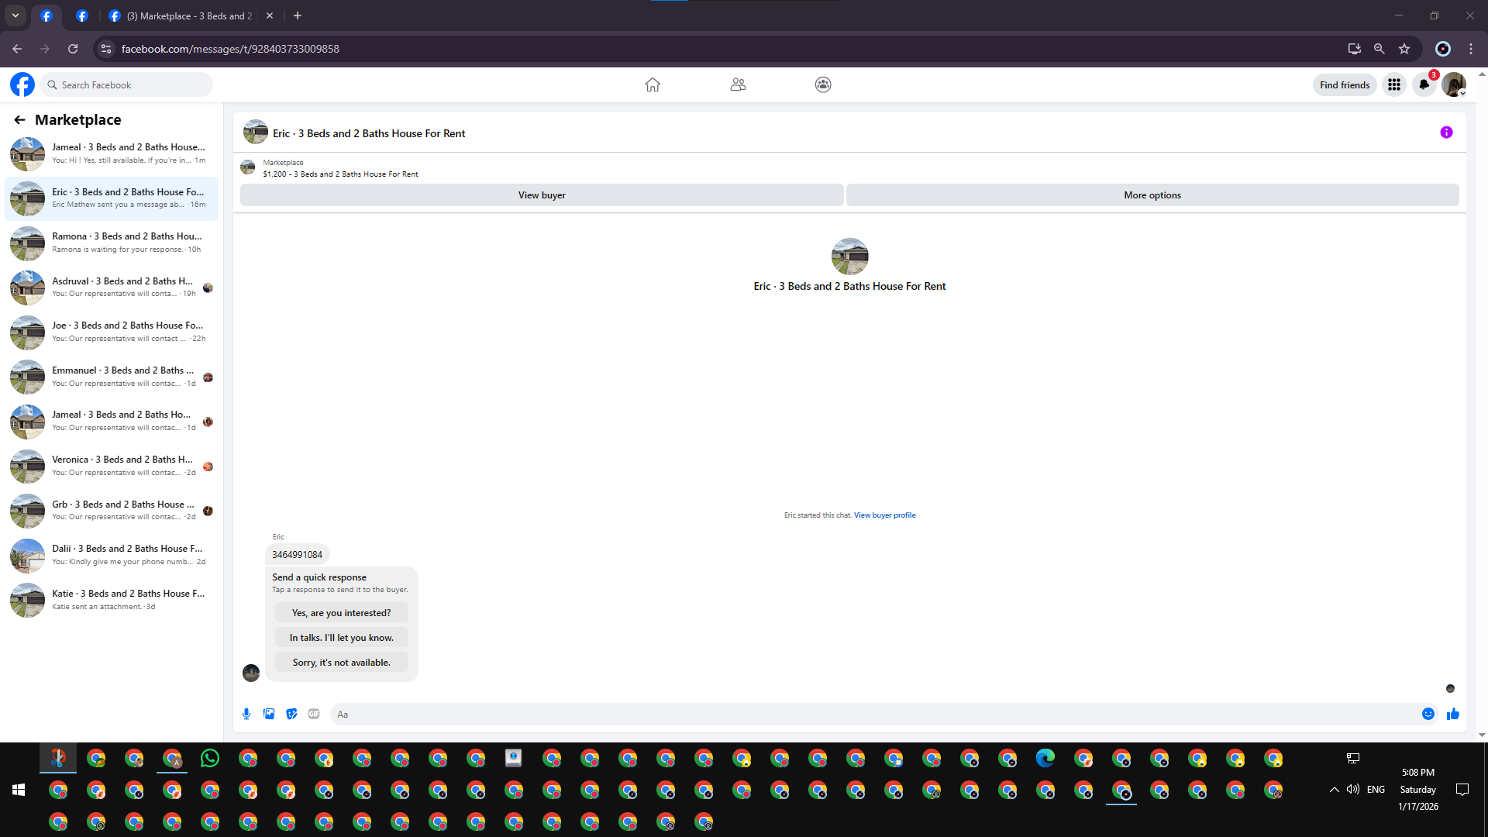The height and width of the screenshot is (837, 1488).
Task: Open the sticker picker icon
Action: (x=291, y=714)
